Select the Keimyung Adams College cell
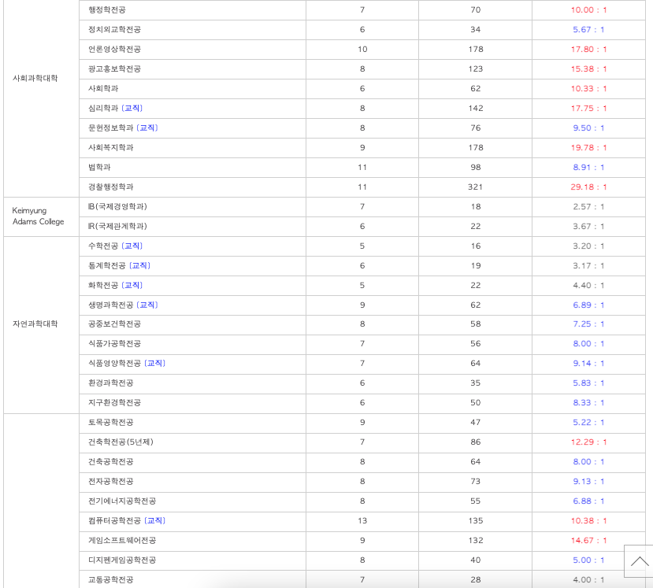The width and height of the screenshot is (653, 588). [38, 216]
